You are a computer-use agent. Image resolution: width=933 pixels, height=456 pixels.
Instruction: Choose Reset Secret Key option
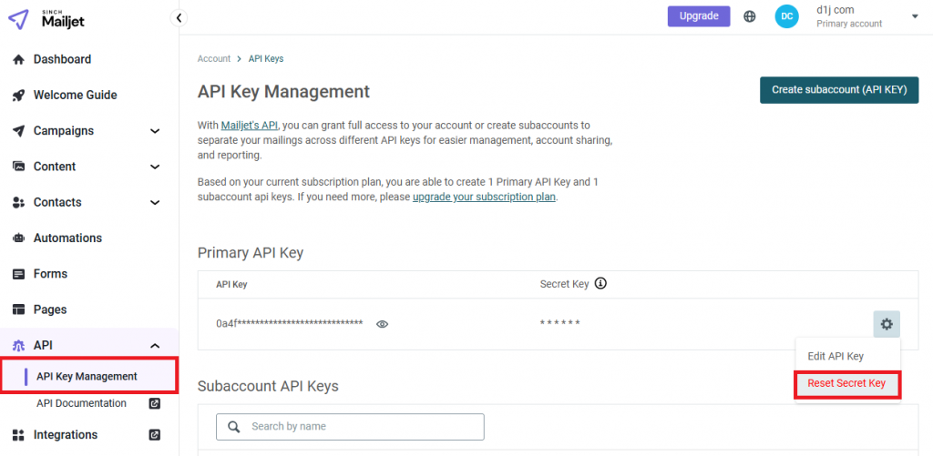point(847,385)
